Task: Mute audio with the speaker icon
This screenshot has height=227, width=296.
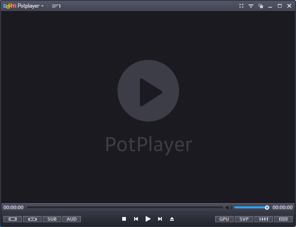Action: pyautogui.click(x=229, y=207)
